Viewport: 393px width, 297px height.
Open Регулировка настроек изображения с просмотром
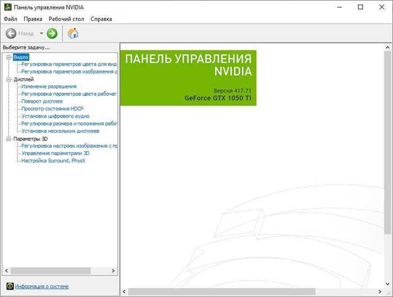click(69, 146)
